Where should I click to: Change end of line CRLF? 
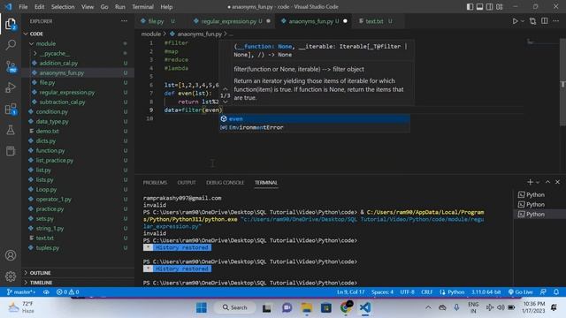(426, 292)
